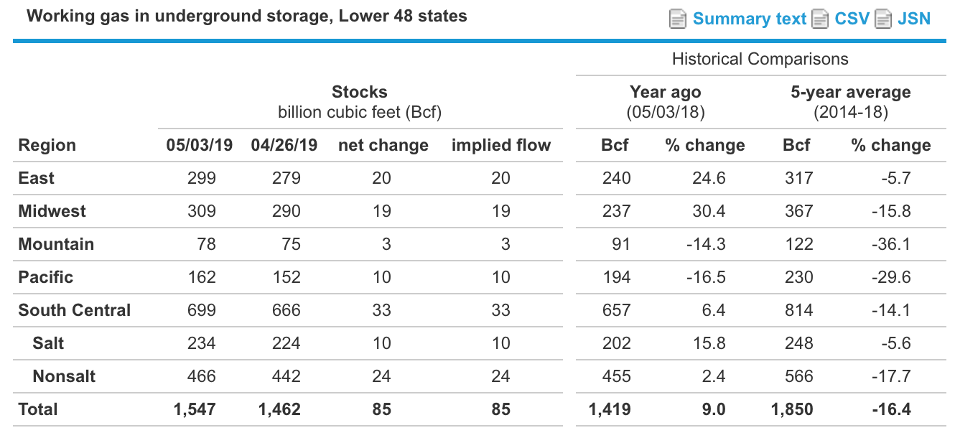The height and width of the screenshot is (438, 955).
Task: Select the implied flow column header
Action: pos(501,144)
